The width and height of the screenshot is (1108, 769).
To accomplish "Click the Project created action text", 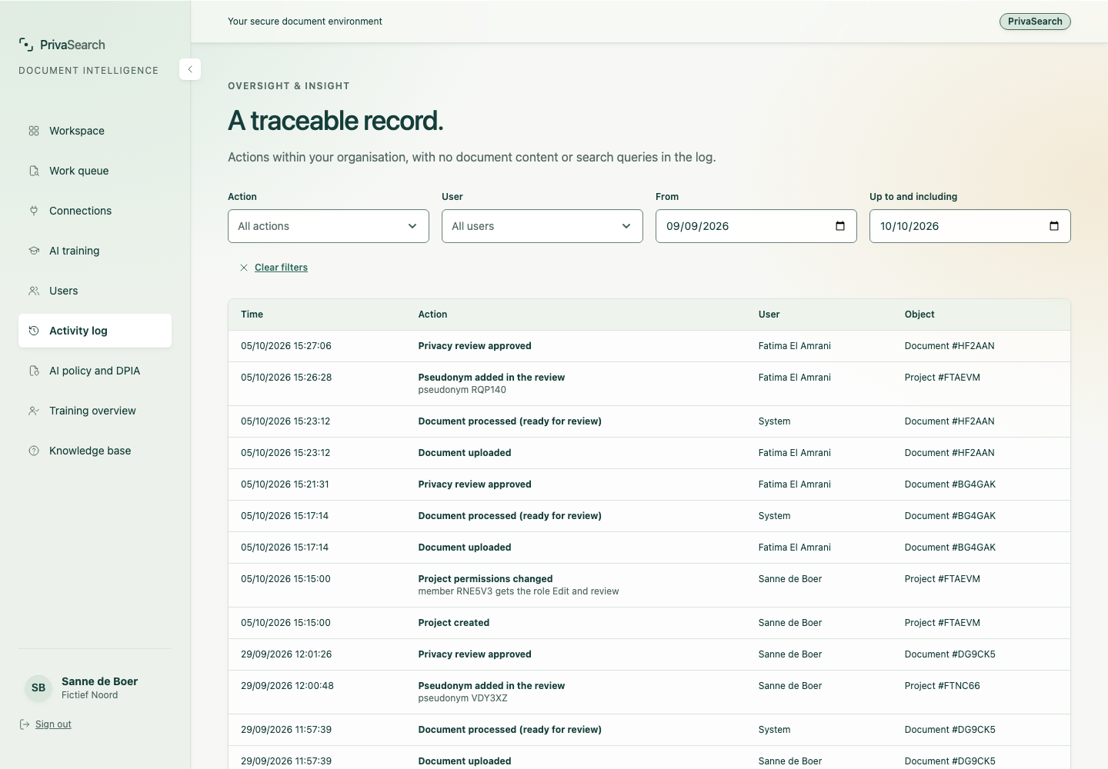I will 453,623.
